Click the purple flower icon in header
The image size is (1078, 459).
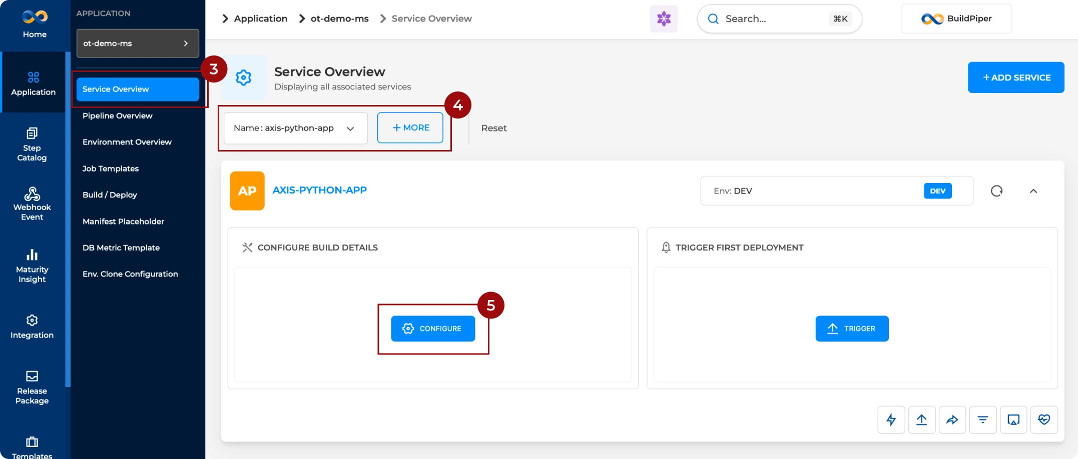coord(664,19)
